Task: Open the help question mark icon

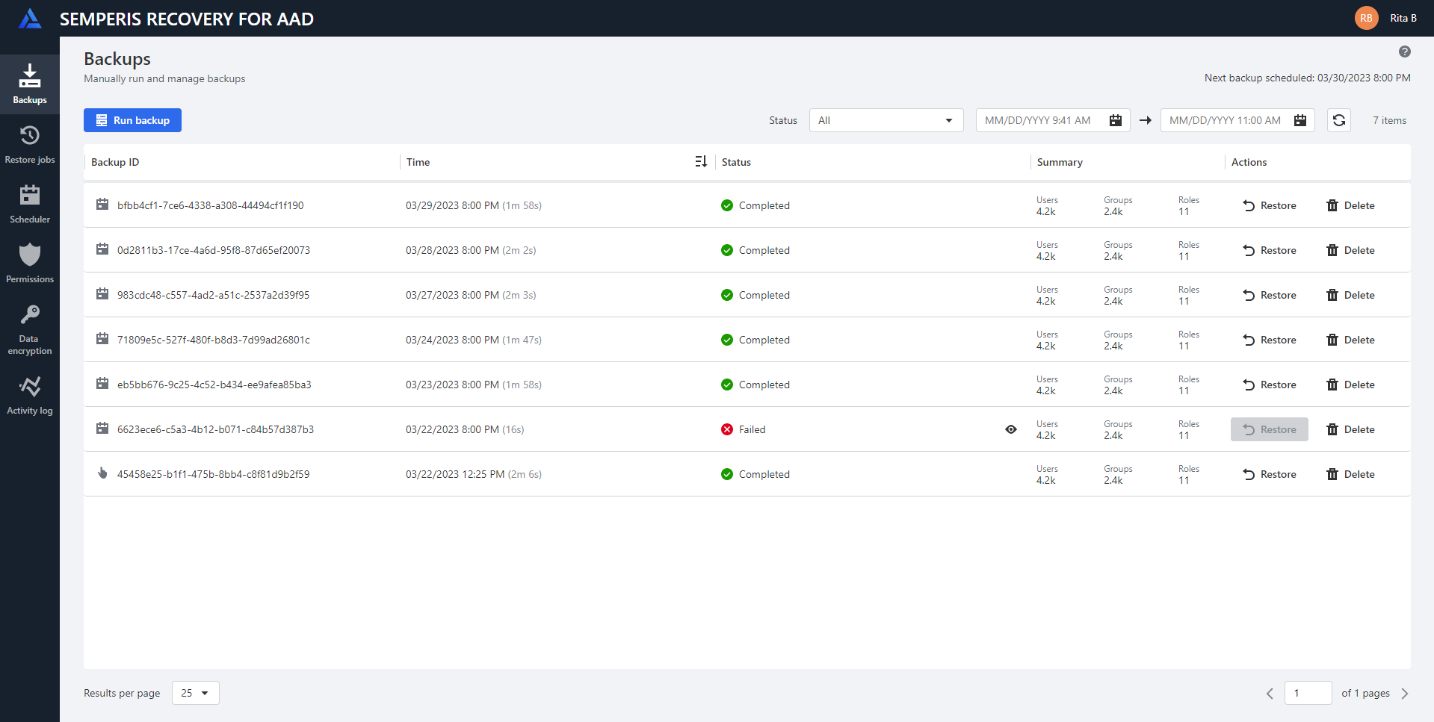Action: pyautogui.click(x=1404, y=52)
